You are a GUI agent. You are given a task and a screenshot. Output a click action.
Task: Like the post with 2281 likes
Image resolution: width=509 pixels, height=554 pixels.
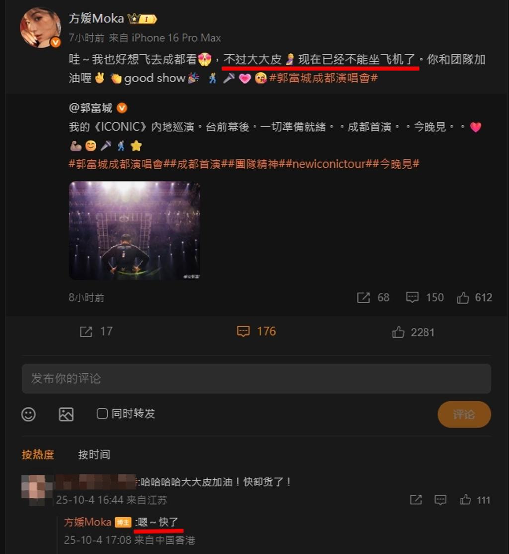click(x=398, y=332)
